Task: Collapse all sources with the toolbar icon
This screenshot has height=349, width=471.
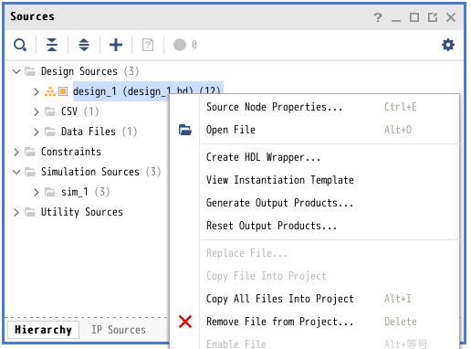Action: pyautogui.click(x=52, y=45)
